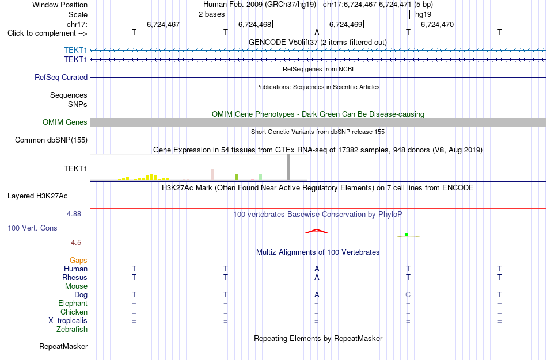Click the X_tropicalis species label

click(68, 321)
